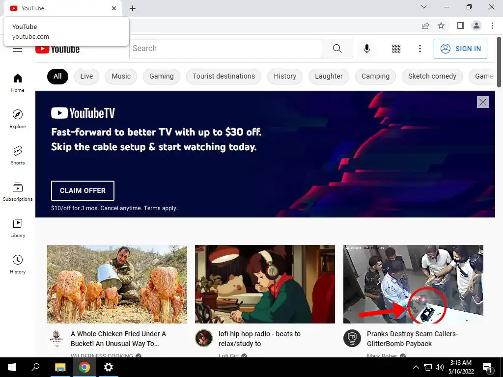The width and height of the screenshot is (503, 377).
Task: Select the Live filter chip
Action: coord(86,76)
